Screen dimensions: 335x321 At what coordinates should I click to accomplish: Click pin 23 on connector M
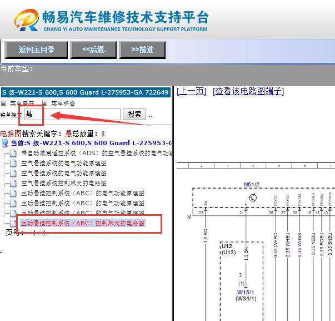click(x=201, y=213)
